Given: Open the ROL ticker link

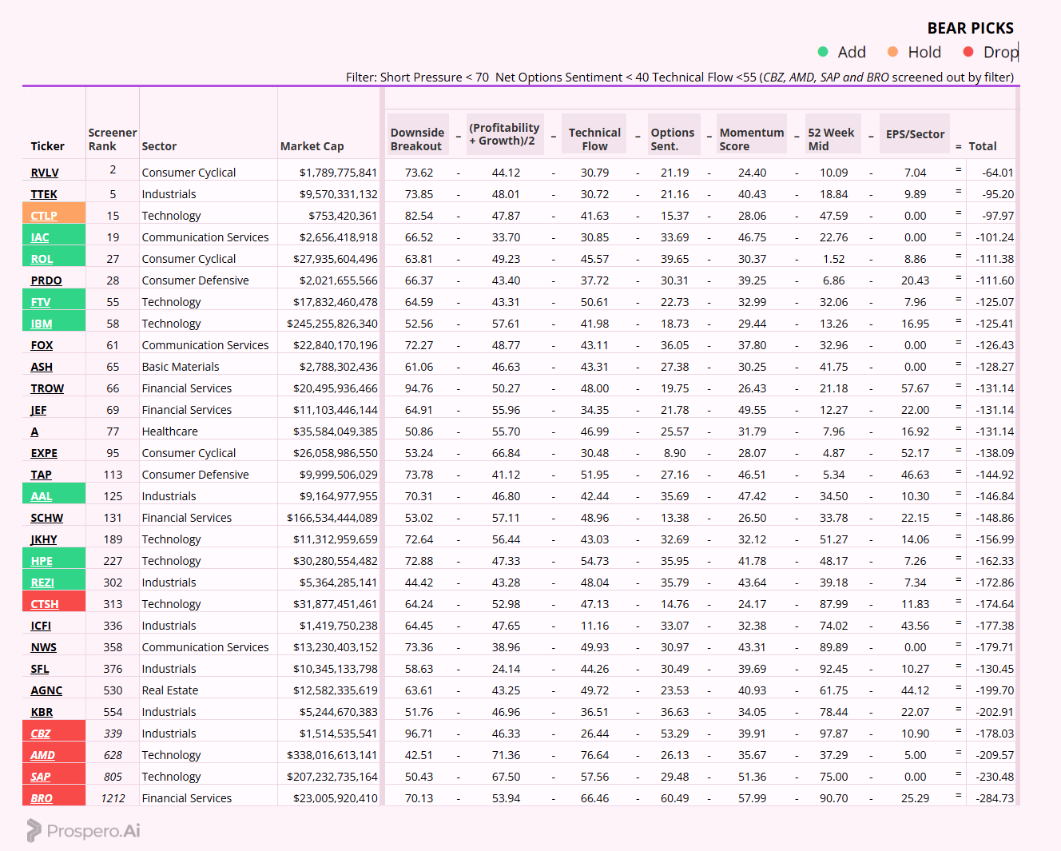Looking at the screenshot, I should pos(42,259).
